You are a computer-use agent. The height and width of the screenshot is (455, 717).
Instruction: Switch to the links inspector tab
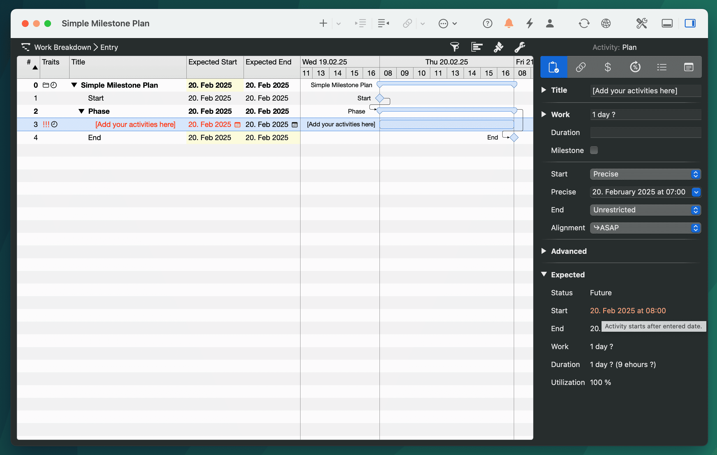coord(580,67)
